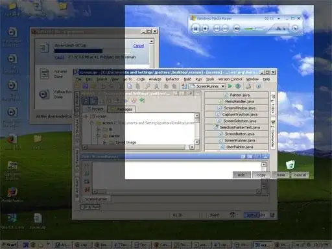Click the Start button on the taskbar
Viewport: 332px width, 249px height.
[x=9, y=245]
